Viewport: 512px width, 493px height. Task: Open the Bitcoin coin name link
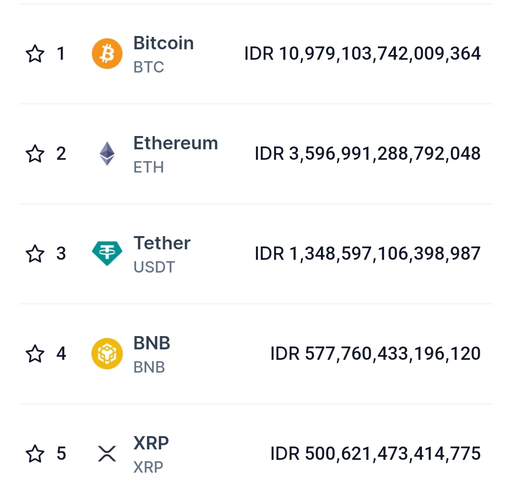164,43
